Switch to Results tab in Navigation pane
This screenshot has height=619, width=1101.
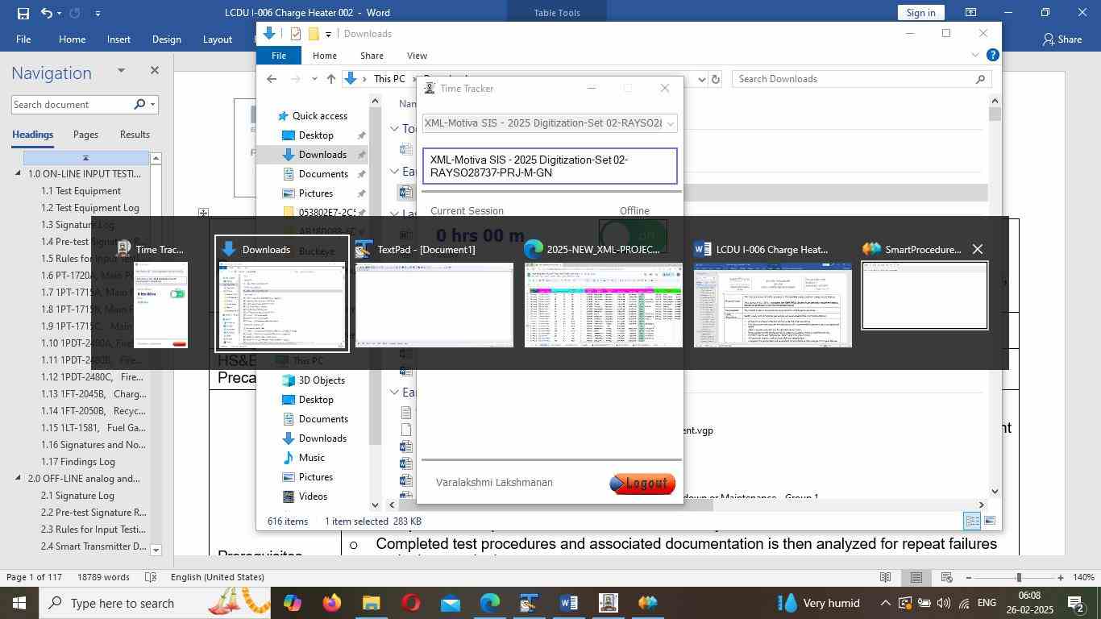pos(135,135)
